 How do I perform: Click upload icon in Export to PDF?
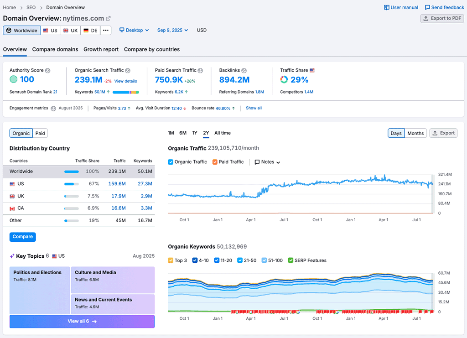pyautogui.click(x=426, y=18)
